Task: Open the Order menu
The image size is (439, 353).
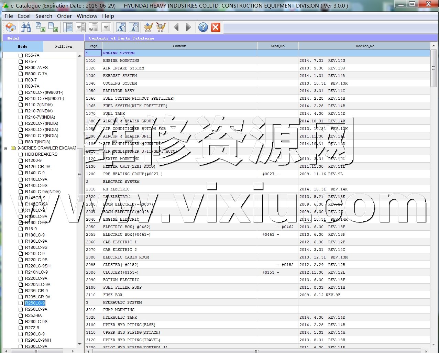Action: pos(64,16)
